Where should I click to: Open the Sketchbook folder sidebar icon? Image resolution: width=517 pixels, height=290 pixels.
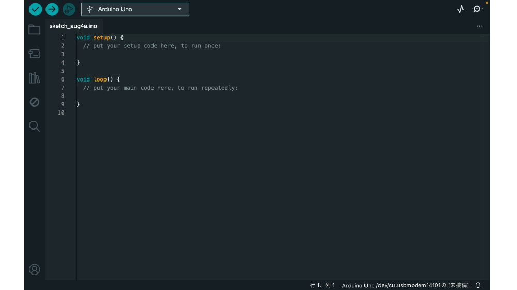pyautogui.click(x=35, y=29)
